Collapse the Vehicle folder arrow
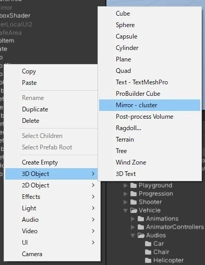Screen dimensions: 205x265 click(x=125, y=210)
